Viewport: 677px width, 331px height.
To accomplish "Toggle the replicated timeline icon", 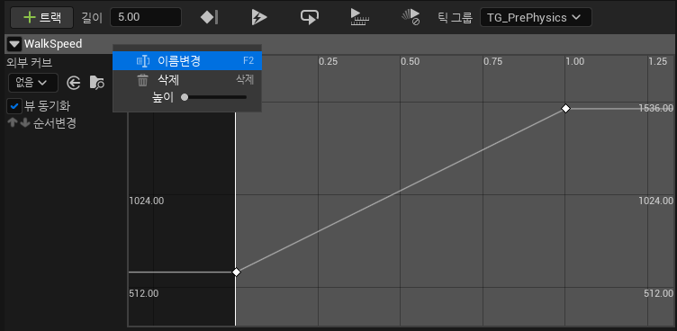I will (360, 17).
